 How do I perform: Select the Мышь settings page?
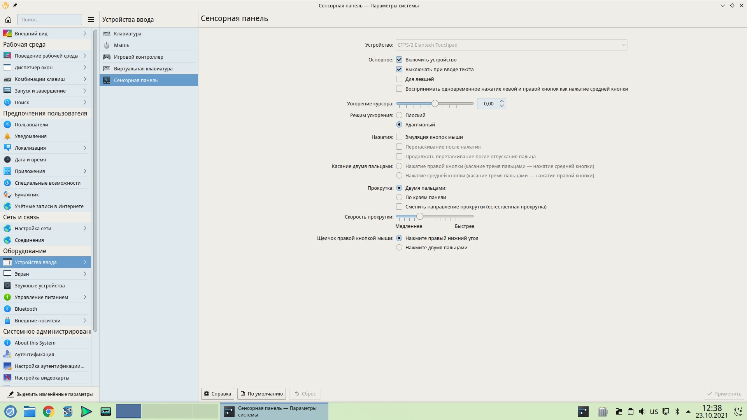[x=121, y=45]
